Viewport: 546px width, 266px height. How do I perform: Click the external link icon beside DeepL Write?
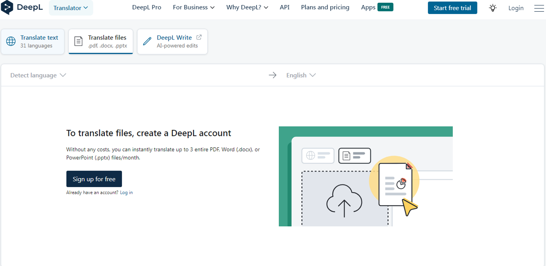click(199, 37)
